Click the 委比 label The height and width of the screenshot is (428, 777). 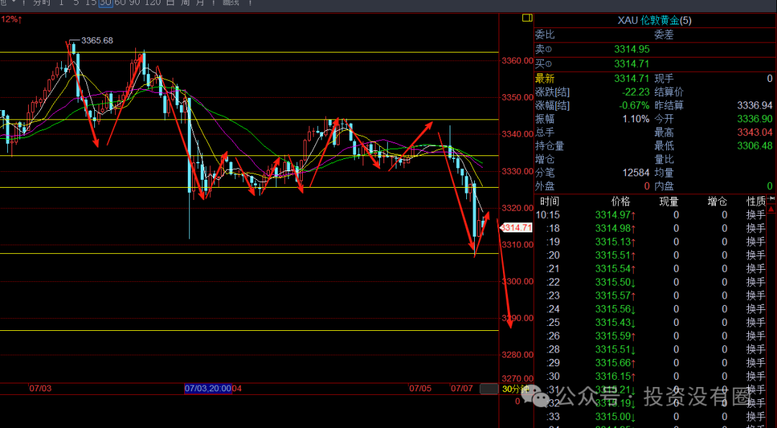pyautogui.click(x=545, y=35)
